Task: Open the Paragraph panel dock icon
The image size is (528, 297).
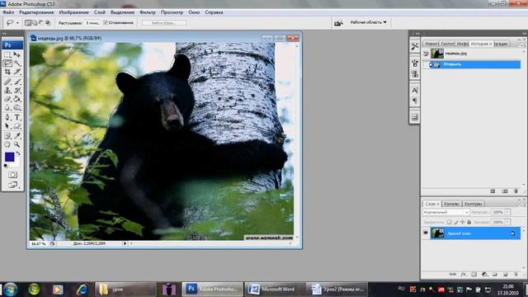Action: (x=414, y=101)
